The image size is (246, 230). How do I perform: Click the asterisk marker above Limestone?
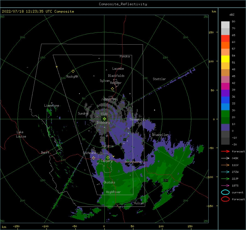[x=52, y=103]
